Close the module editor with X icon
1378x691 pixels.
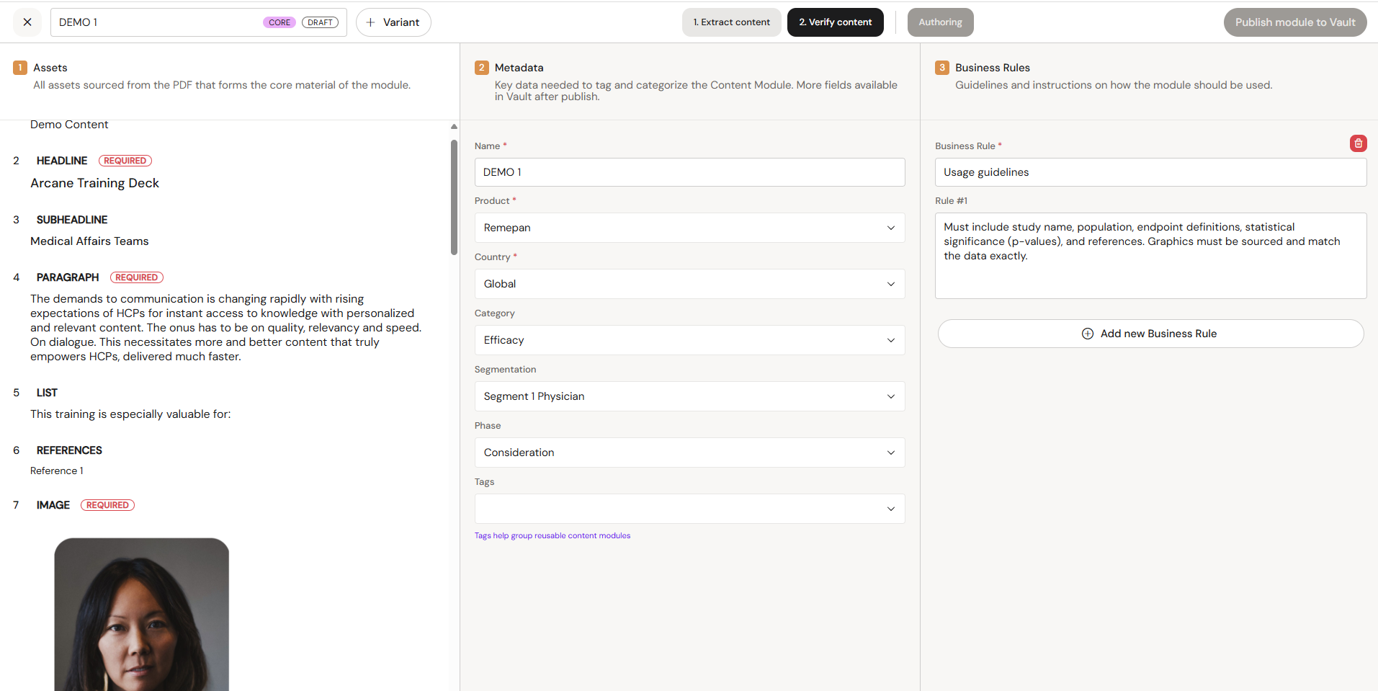click(x=27, y=22)
